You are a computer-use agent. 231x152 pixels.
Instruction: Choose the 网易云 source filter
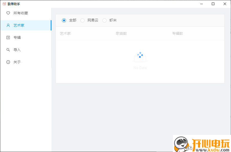[x=82, y=20]
